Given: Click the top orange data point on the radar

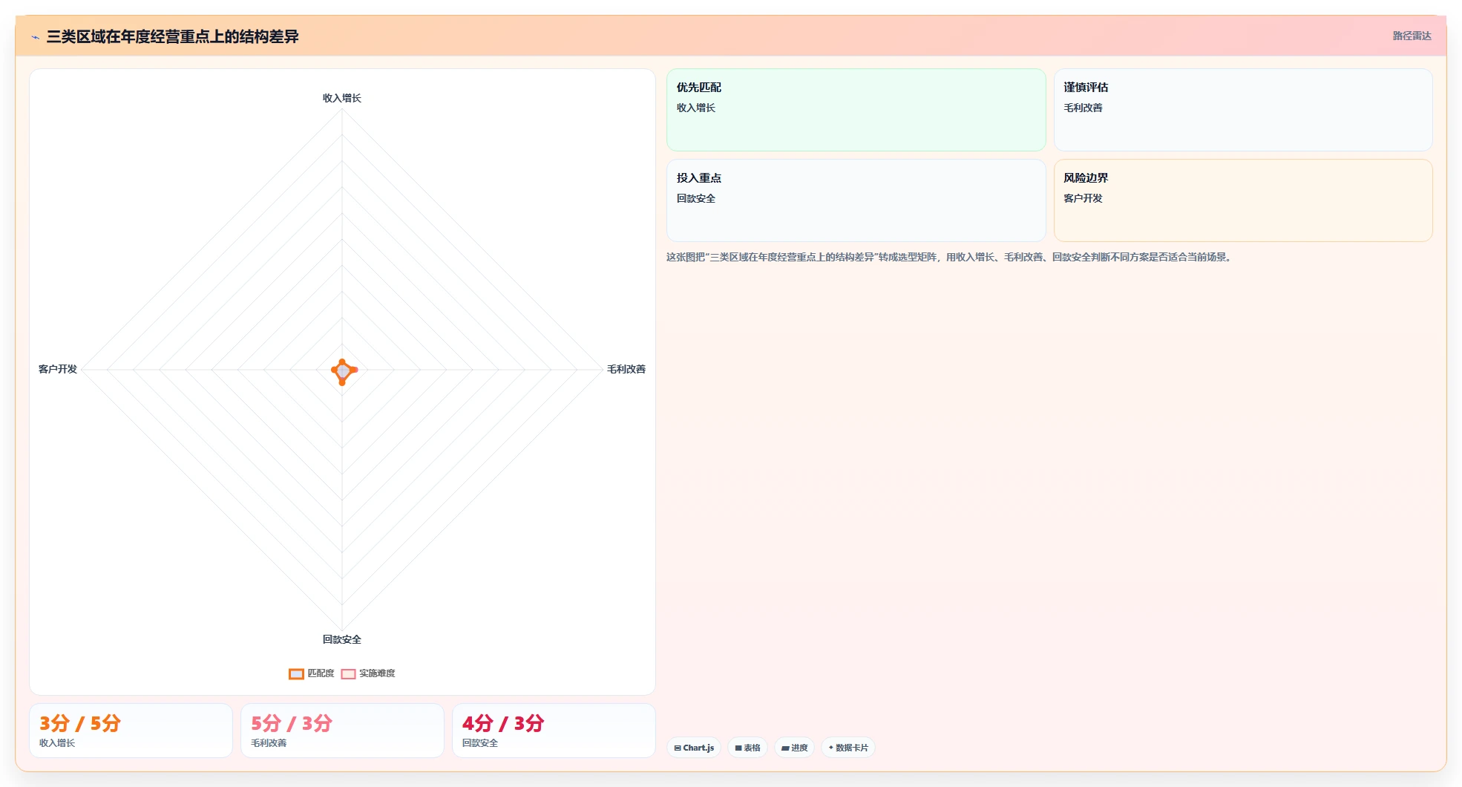Looking at the screenshot, I should (342, 362).
